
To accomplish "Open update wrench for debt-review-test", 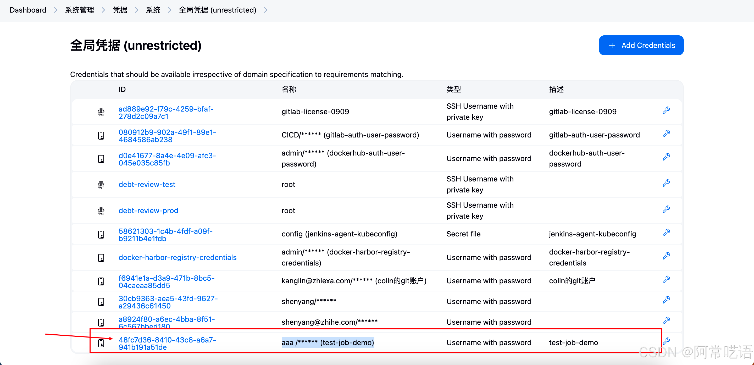I will coord(666,183).
